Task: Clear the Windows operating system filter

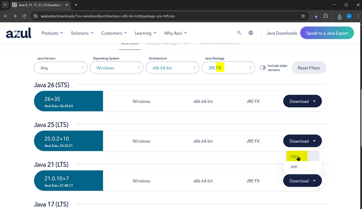Action: tap(139, 68)
